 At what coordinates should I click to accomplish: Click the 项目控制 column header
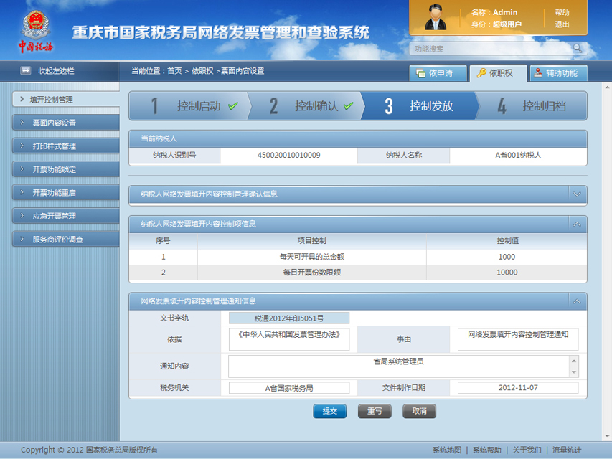pyautogui.click(x=311, y=241)
